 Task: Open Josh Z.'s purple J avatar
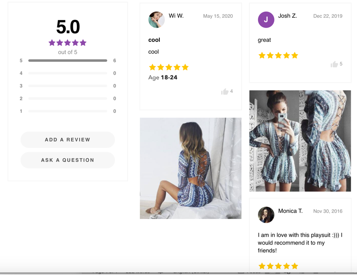click(x=266, y=20)
